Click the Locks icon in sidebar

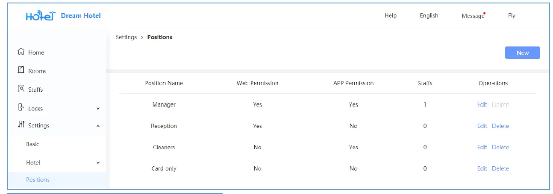(21, 108)
